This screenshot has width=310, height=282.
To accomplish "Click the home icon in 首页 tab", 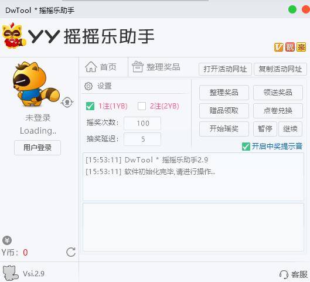I will click(x=91, y=67).
